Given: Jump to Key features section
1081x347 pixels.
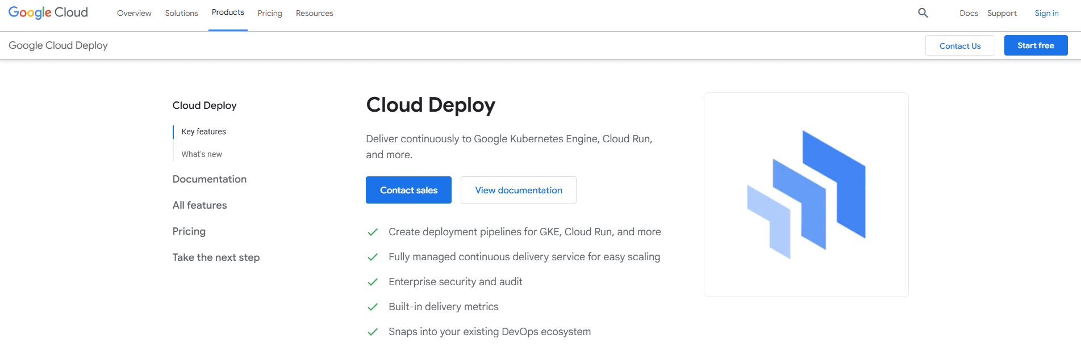Looking at the screenshot, I should [x=204, y=132].
